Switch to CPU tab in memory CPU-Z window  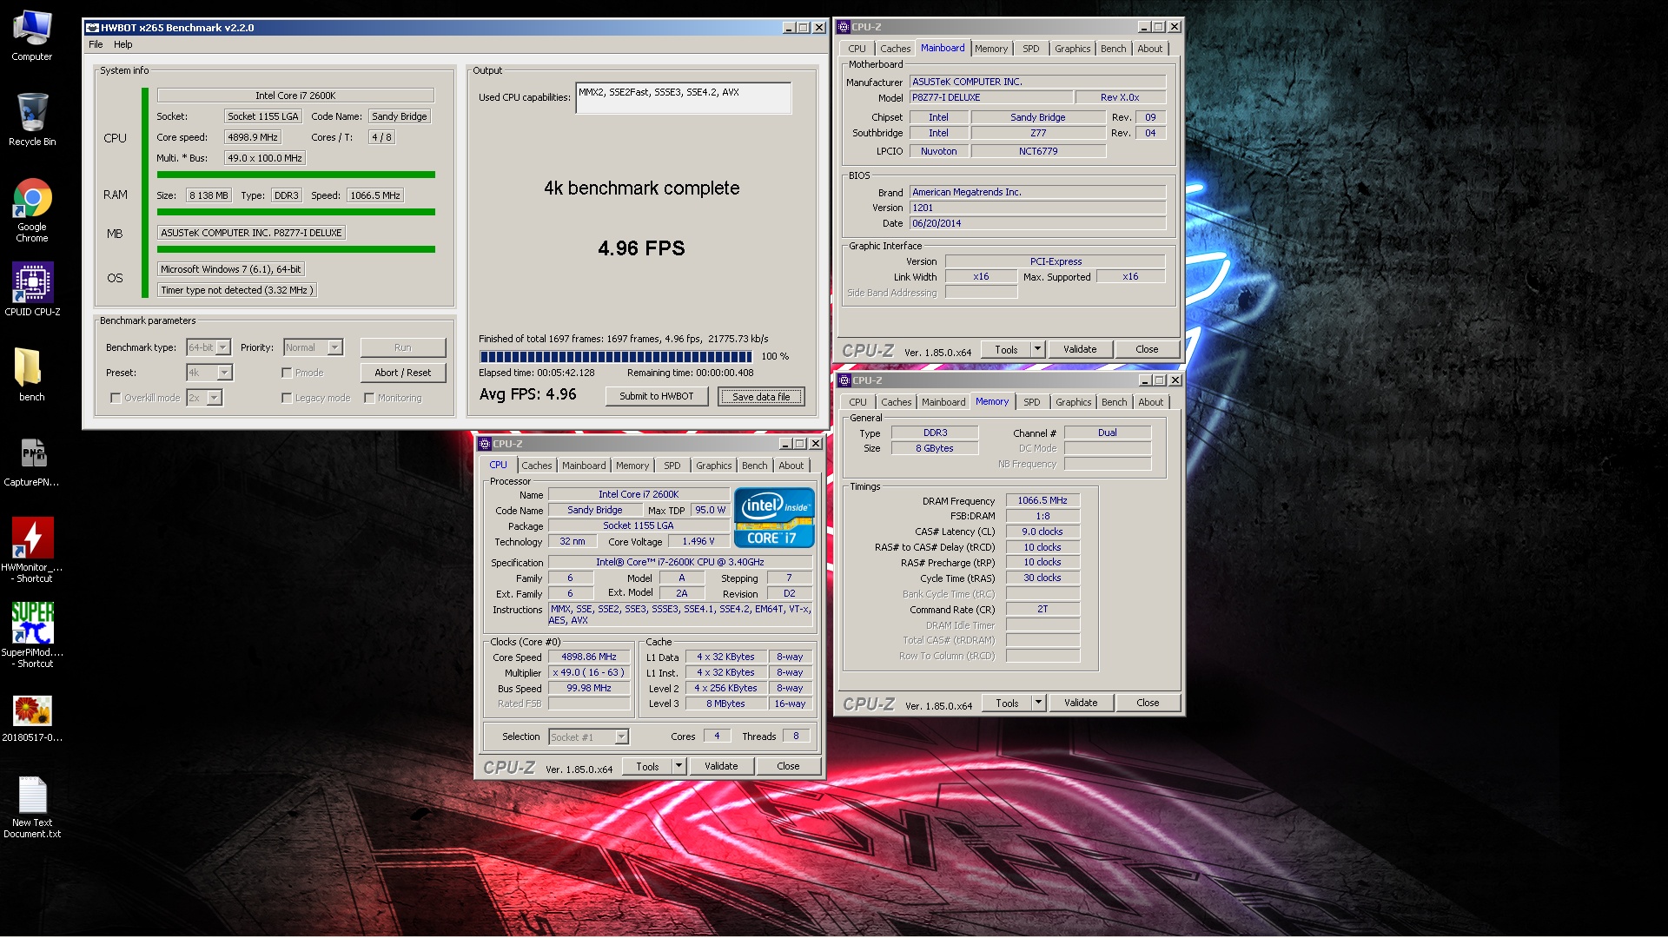pyautogui.click(x=857, y=402)
